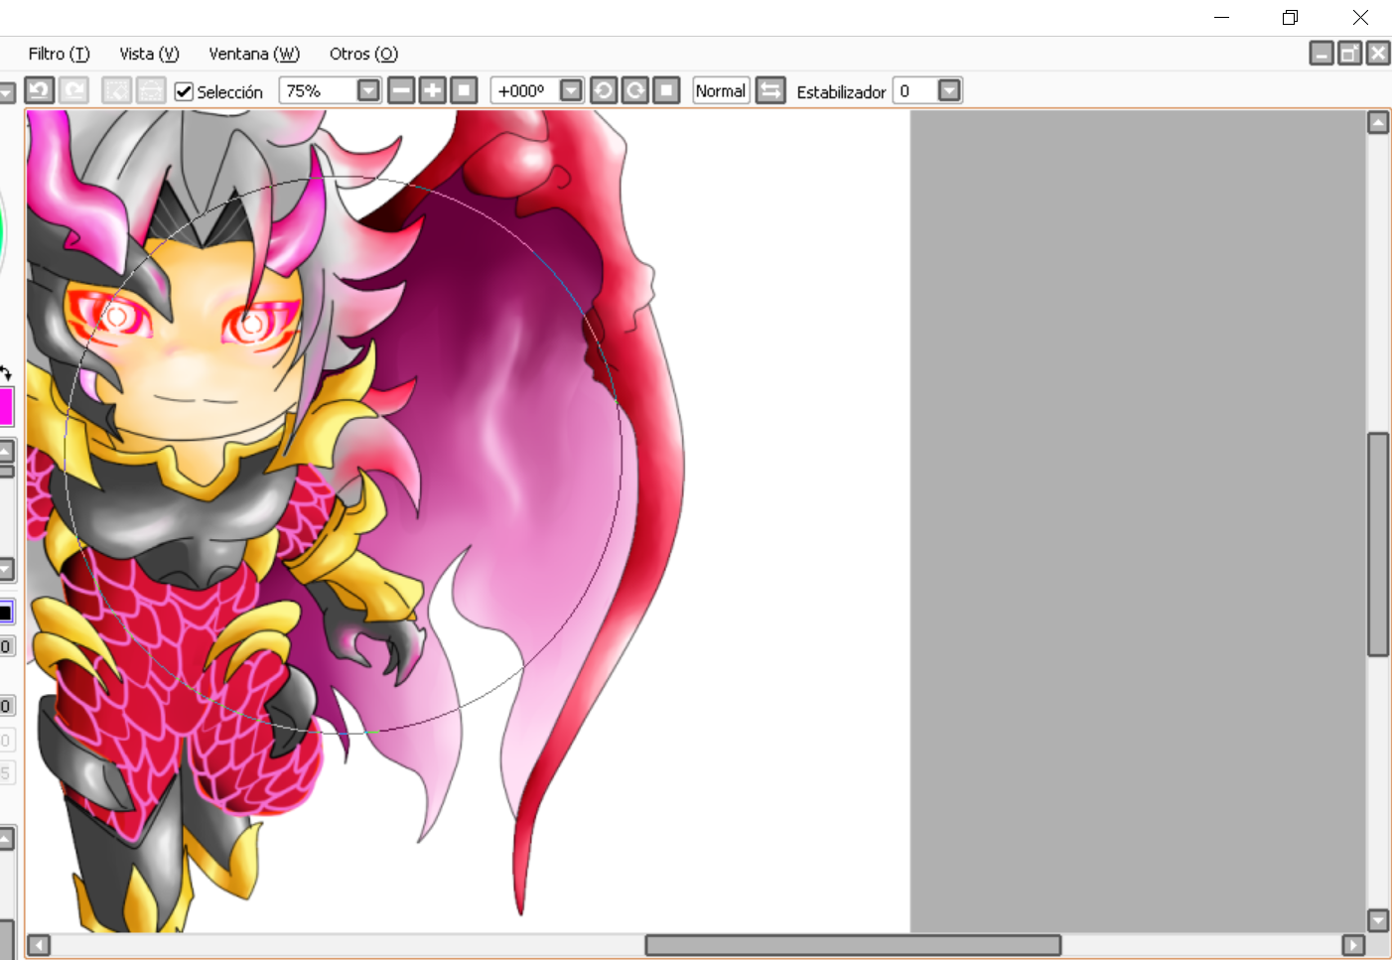Click the horizontal scrollbar right arrow
Image resolution: width=1392 pixels, height=960 pixels.
click(x=1353, y=945)
